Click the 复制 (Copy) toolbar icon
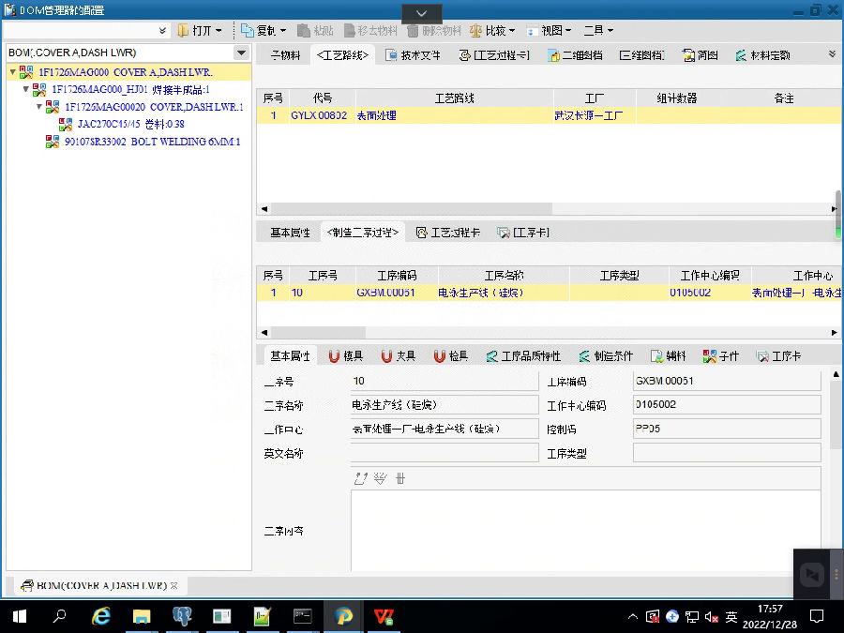This screenshot has width=844, height=633. (249, 31)
